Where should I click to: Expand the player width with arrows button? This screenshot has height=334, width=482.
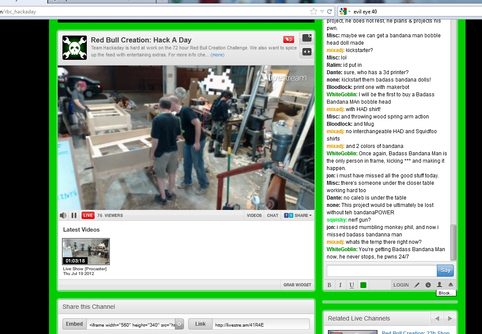307,52
